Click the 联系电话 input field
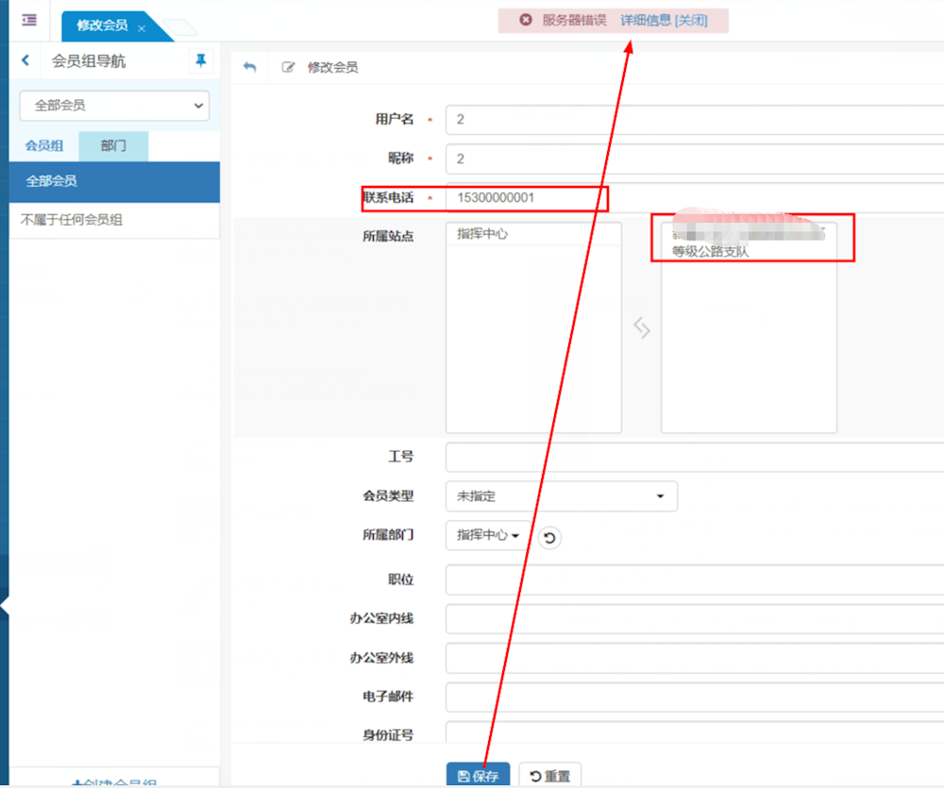Image resolution: width=944 pixels, height=788 pixels. click(694, 198)
